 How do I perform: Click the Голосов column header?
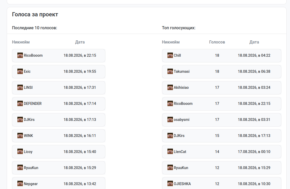click(x=217, y=42)
